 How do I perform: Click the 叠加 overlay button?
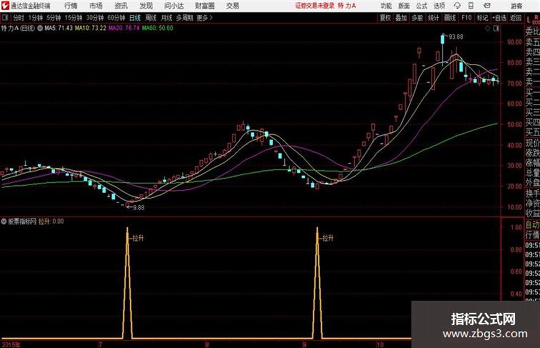[401, 18]
